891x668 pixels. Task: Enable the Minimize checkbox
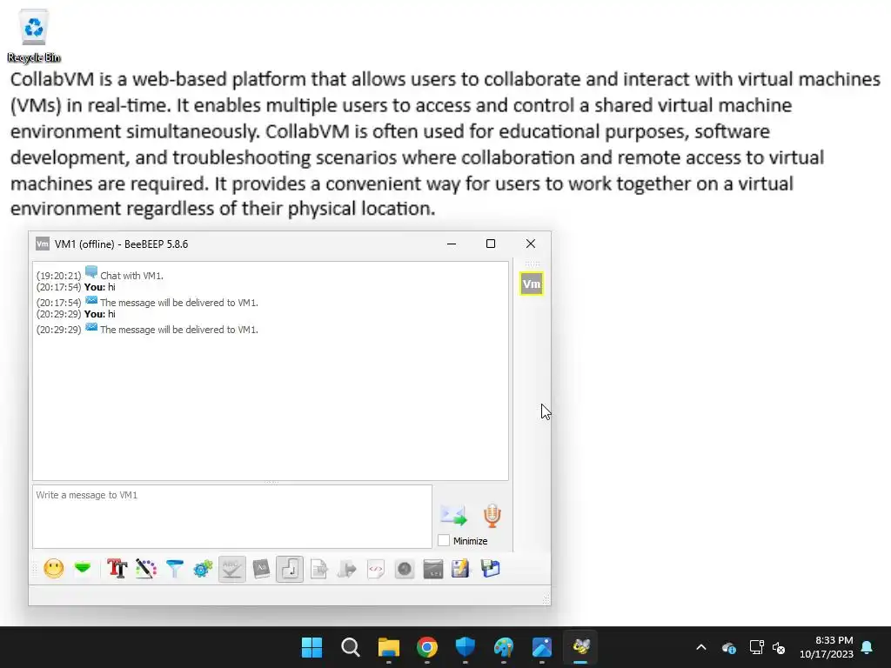point(444,541)
